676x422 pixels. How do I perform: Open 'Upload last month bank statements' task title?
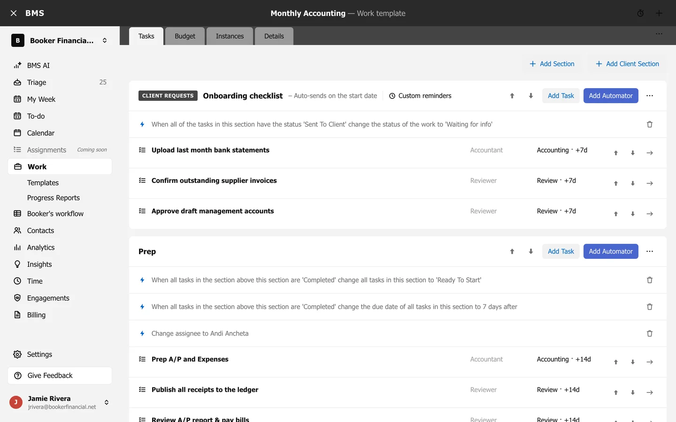pos(210,150)
